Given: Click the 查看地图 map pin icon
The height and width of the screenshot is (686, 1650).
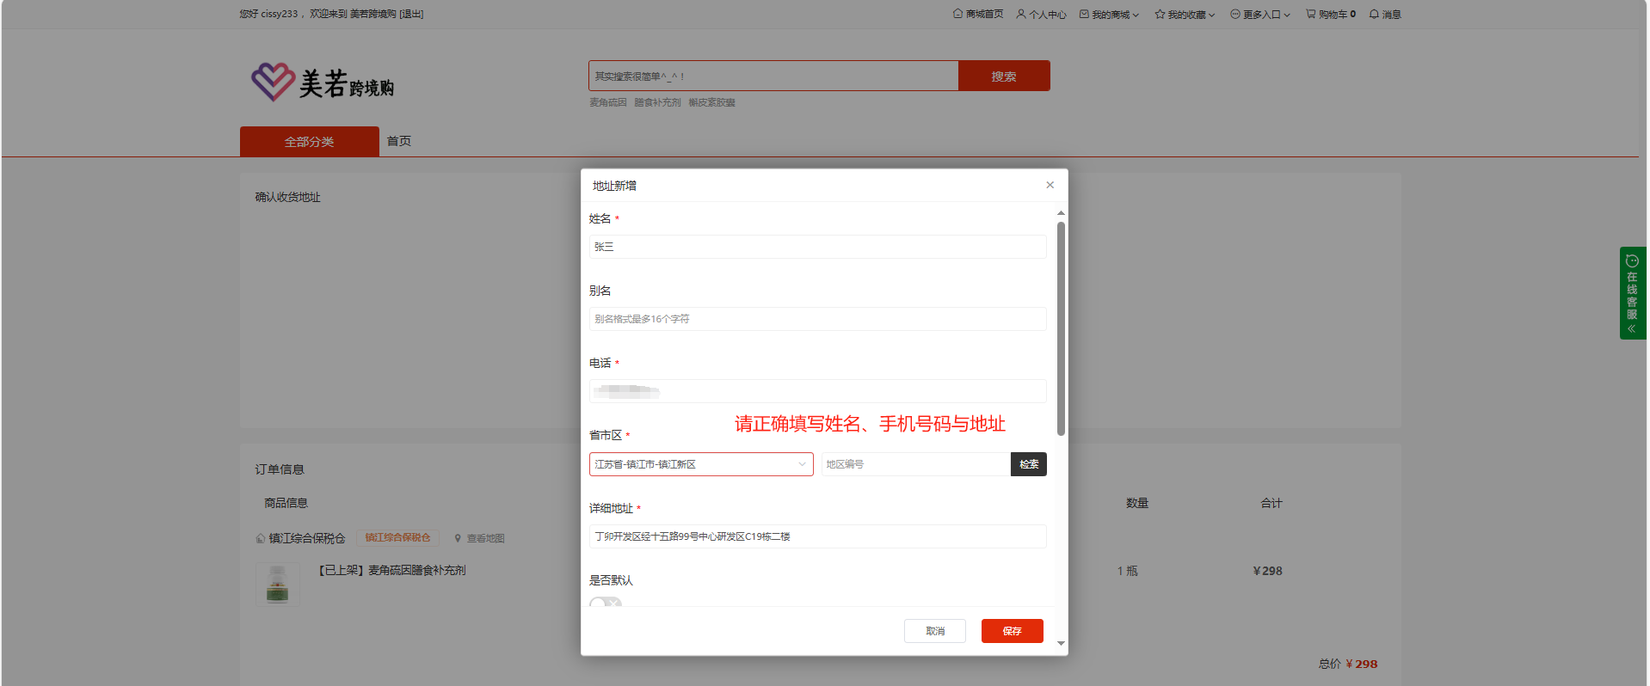Looking at the screenshot, I should click(x=458, y=539).
